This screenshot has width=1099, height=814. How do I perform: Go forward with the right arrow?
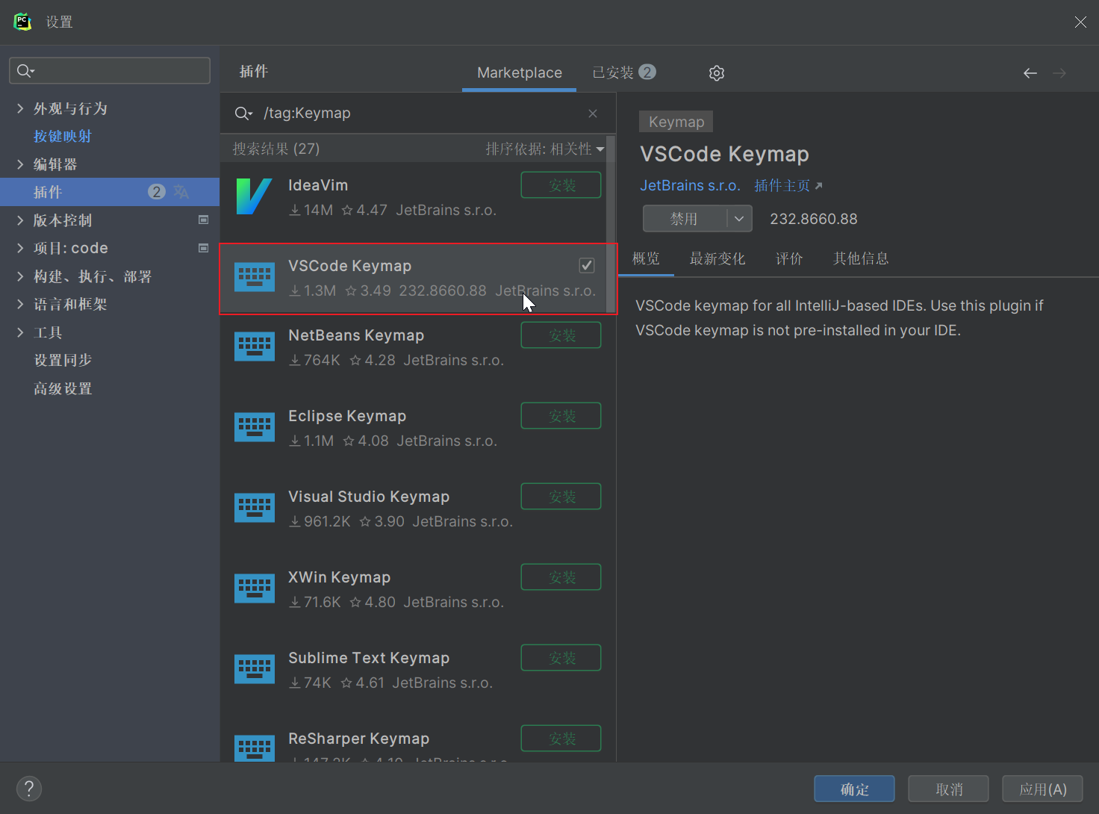1059,72
